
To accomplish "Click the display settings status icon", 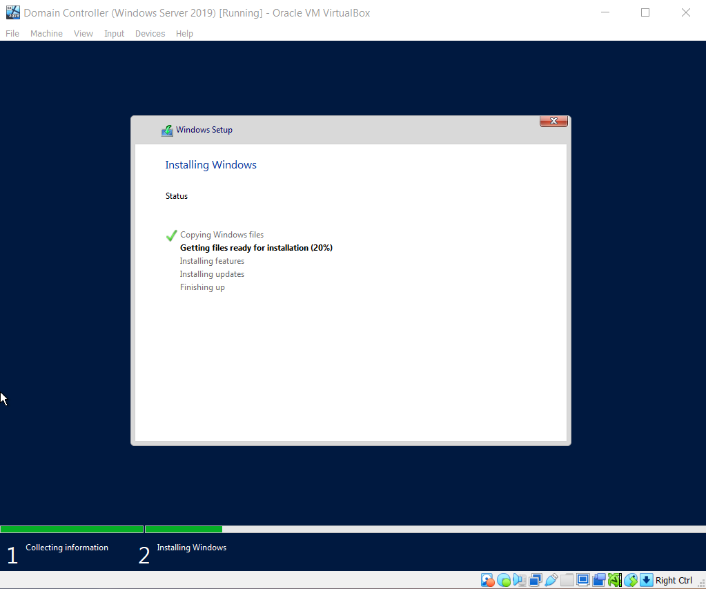I will [x=582, y=580].
